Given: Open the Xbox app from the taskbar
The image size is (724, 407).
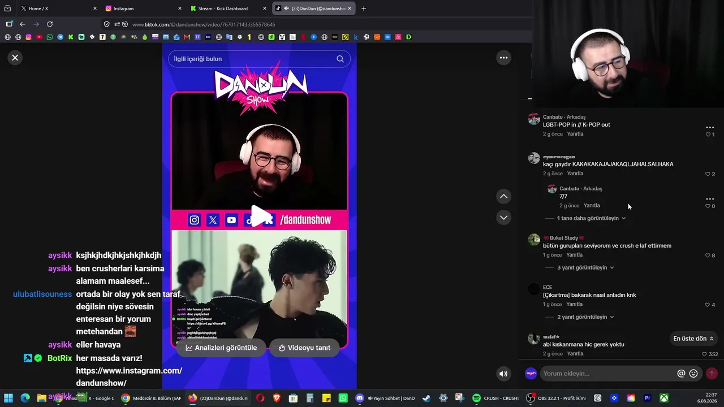Looking at the screenshot, I should (664, 398).
